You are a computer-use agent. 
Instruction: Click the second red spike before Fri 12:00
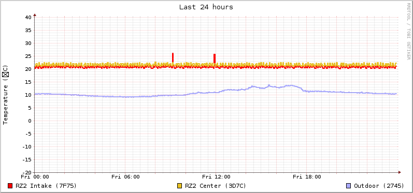click(215, 58)
